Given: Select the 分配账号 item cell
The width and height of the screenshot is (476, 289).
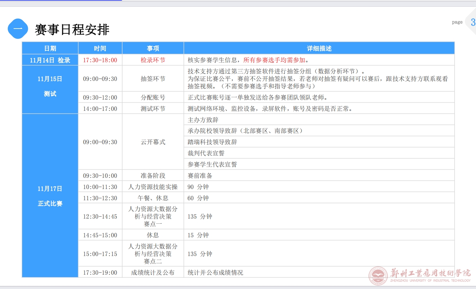Looking at the screenshot, I should point(153,98).
